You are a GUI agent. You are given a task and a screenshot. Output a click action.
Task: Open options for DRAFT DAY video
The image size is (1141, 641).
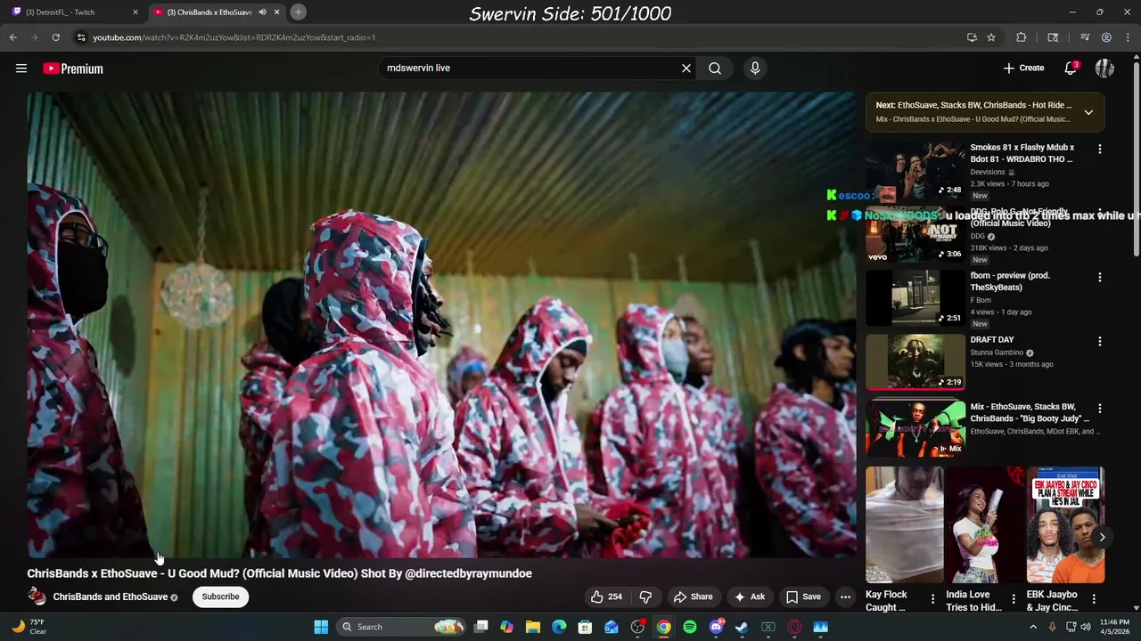point(1100,342)
